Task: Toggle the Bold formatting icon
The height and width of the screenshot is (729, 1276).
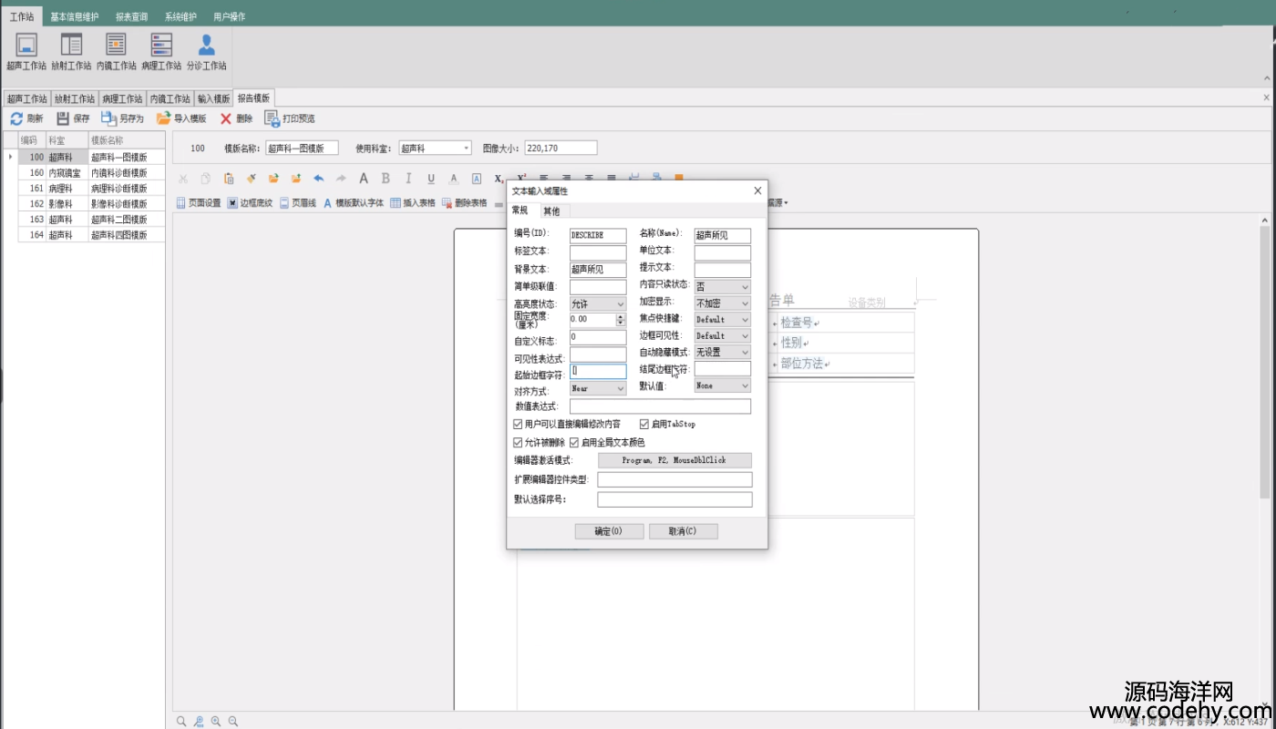Action: coord(386,179)
